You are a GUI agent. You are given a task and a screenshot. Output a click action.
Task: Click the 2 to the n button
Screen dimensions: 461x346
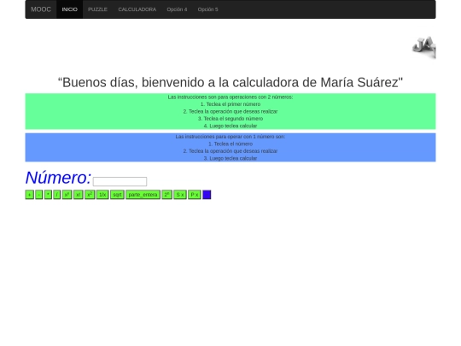coord(166,195)
